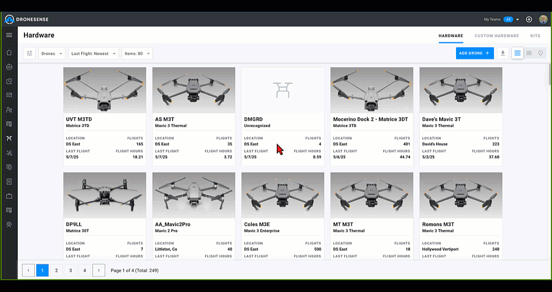The width and height of the screenshot is (552, 292).
Task: Open the Items: 80 dropdown
Action: point(137,54)
